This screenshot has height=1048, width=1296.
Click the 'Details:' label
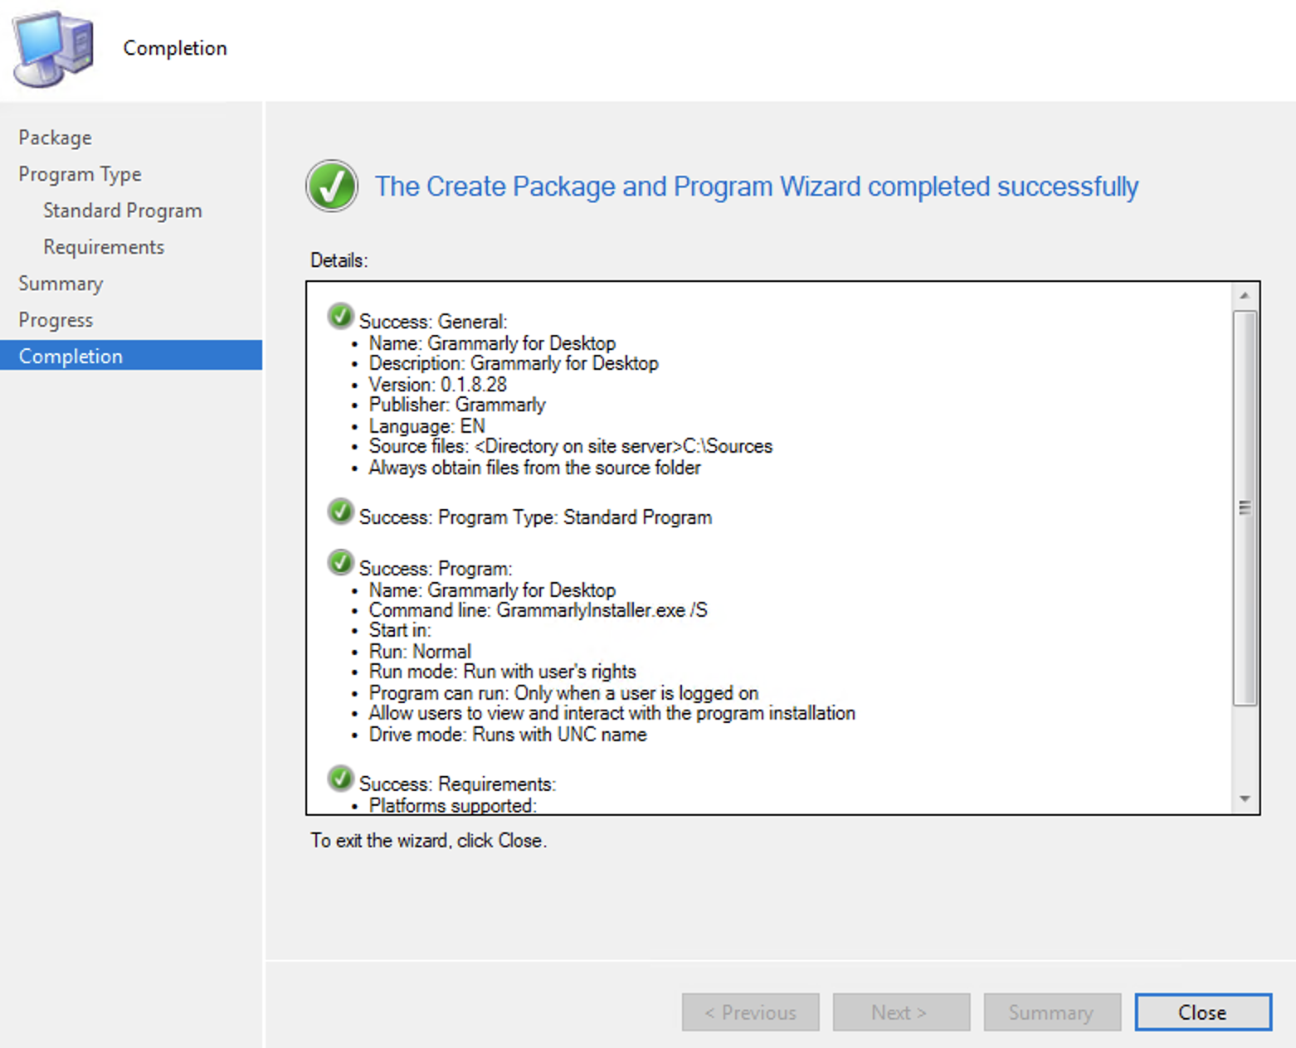339,260
